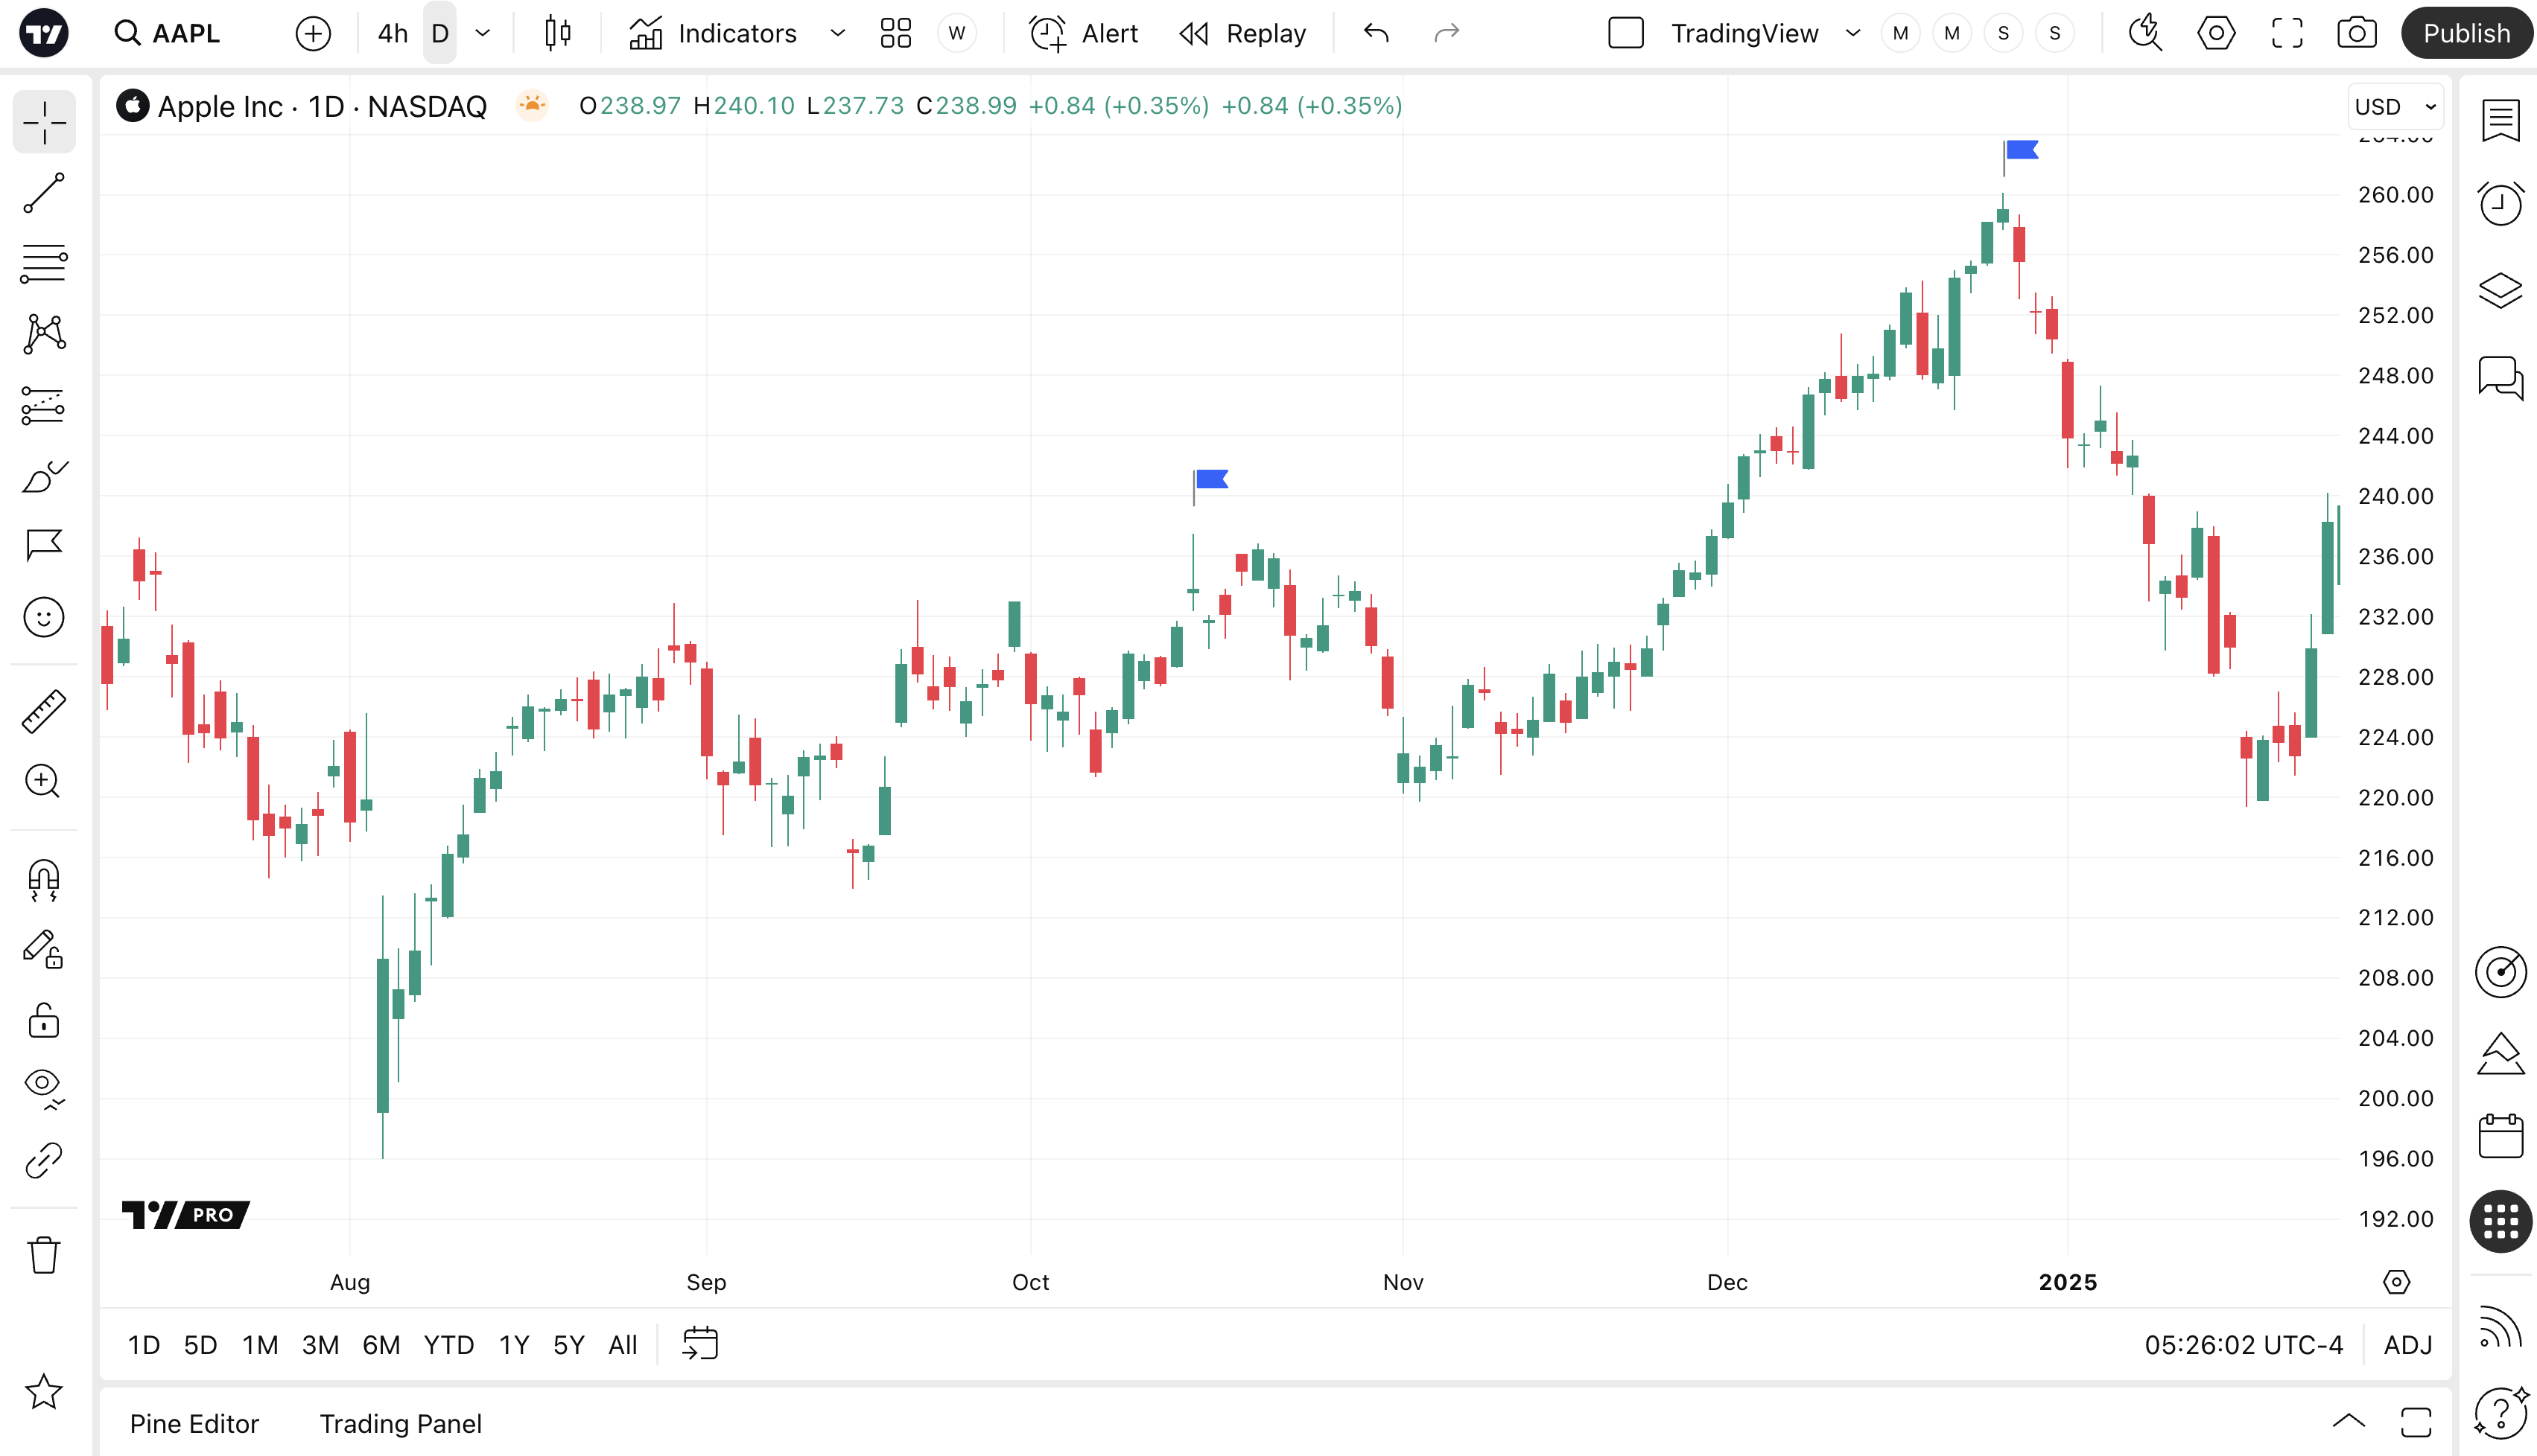
Task: Open the USD currency dropdown
Action: tap(2395, 107)
